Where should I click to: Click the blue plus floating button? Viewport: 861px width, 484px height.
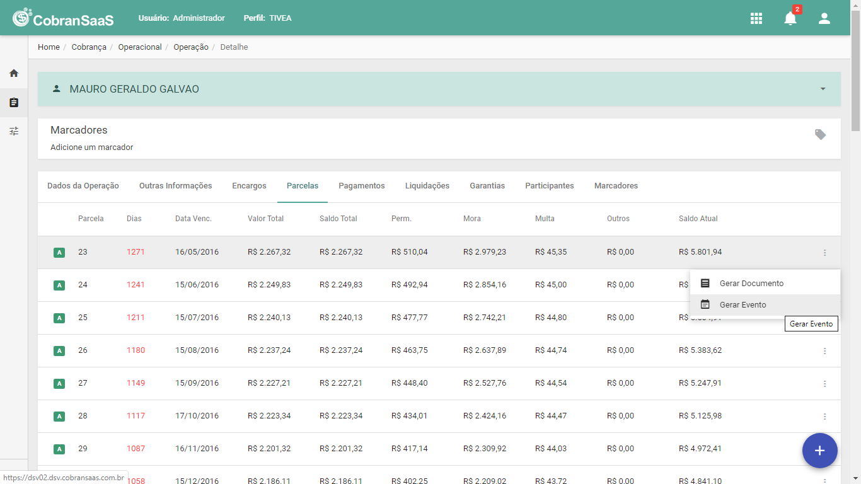click(819, 451)
